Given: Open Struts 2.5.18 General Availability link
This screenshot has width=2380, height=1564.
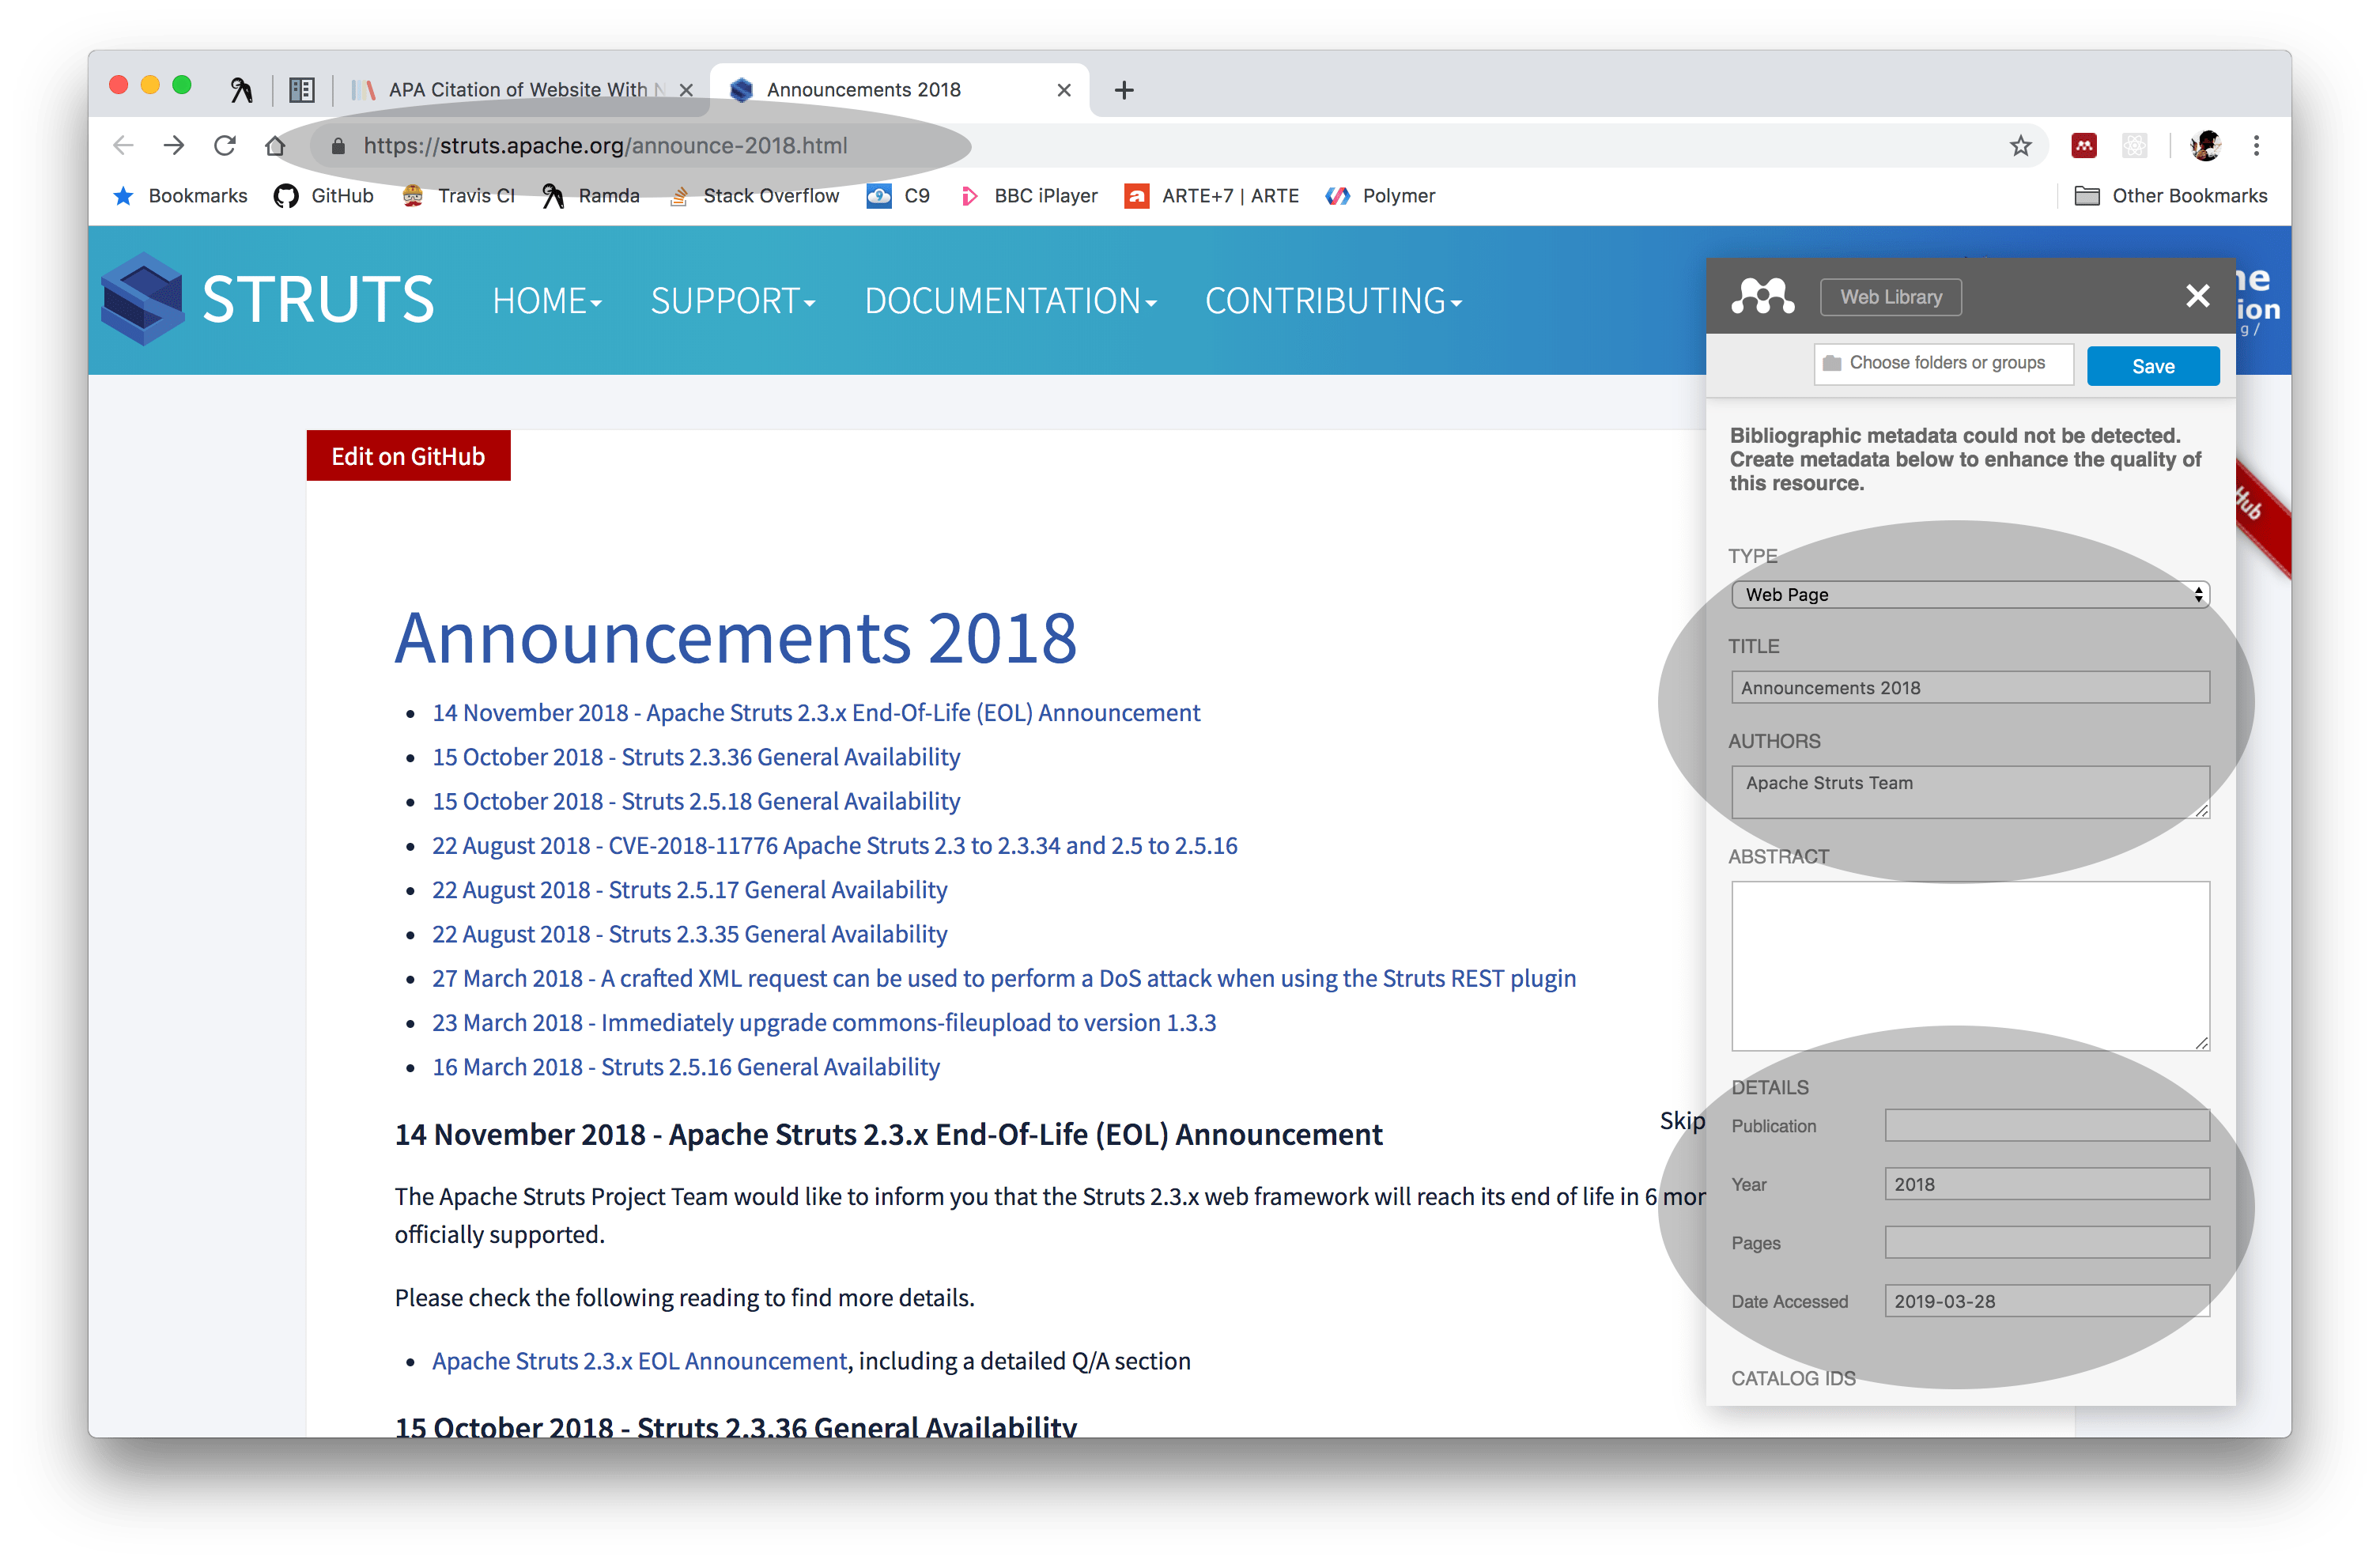Looking at the screenshot, I should coord(696,801).
